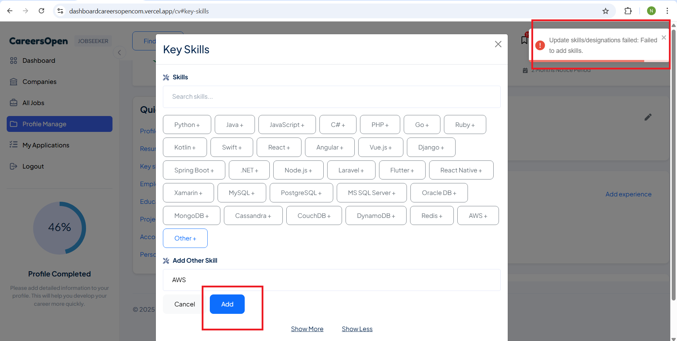677x341 pixels.
Task: Click the pencil edit icon
Action: [x=648, y=117]
